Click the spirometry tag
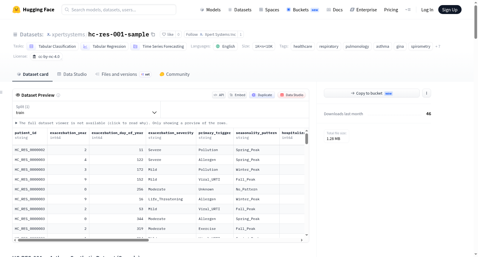This screenshot has width=478, height=257. [420, 46]
